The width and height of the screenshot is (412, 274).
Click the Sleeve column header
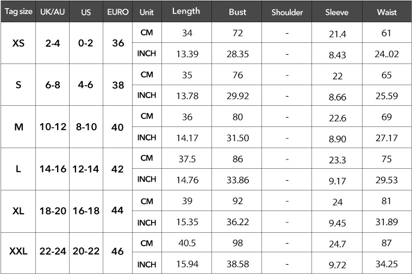tap(337, 11)
